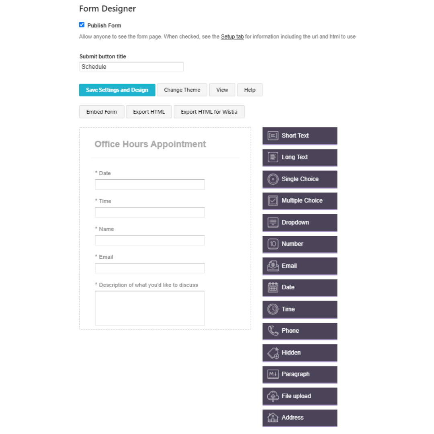This screenshot has height=434, width=434.
Task: Add the Email envelope element
Action: [x=300, y=266]
